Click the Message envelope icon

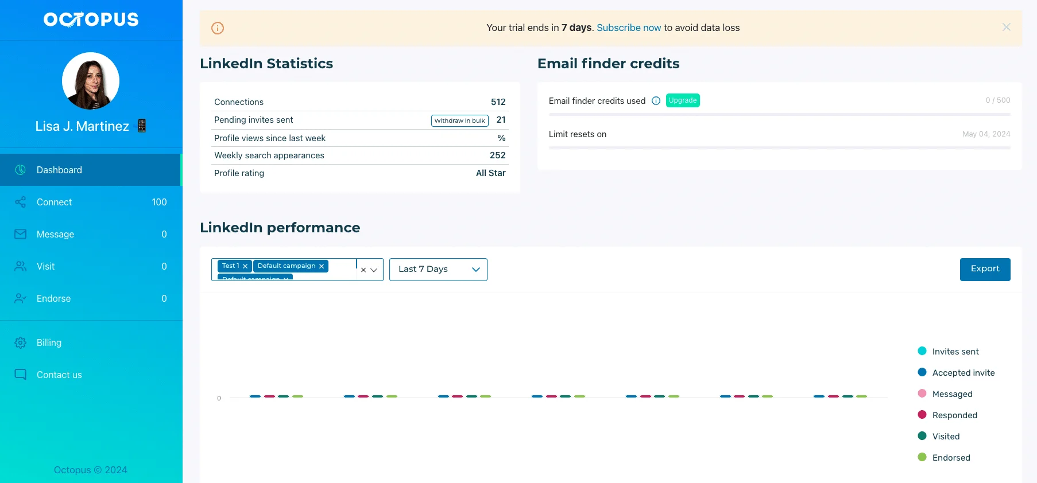pyautogui.click(x=21, y=234)
